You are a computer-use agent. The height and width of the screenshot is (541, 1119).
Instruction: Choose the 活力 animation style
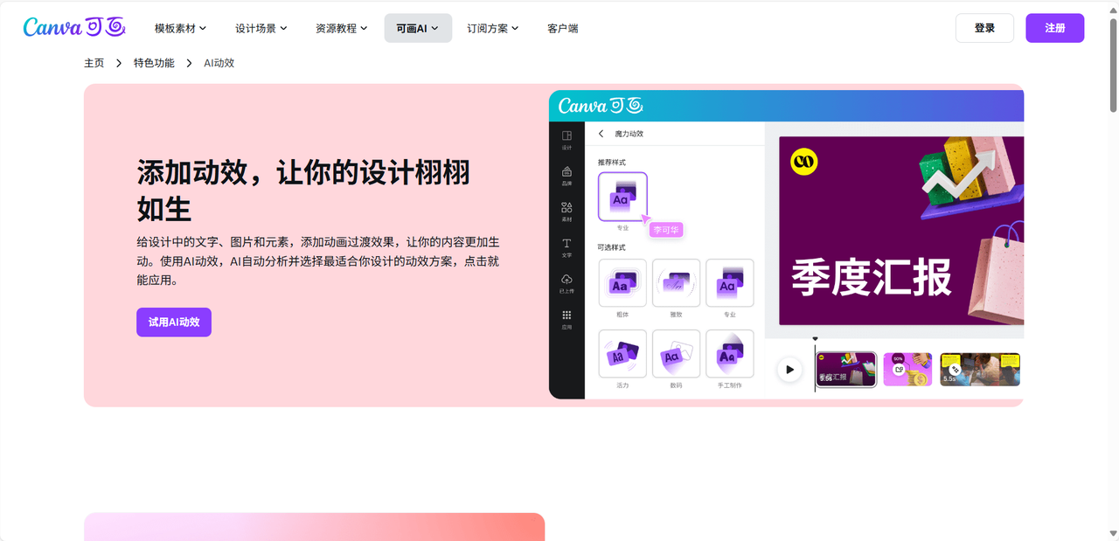pyautogui.click(x=622, y=354)
